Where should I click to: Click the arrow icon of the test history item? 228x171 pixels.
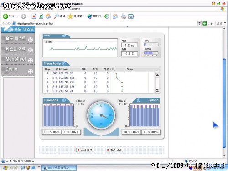coord(31,50)
